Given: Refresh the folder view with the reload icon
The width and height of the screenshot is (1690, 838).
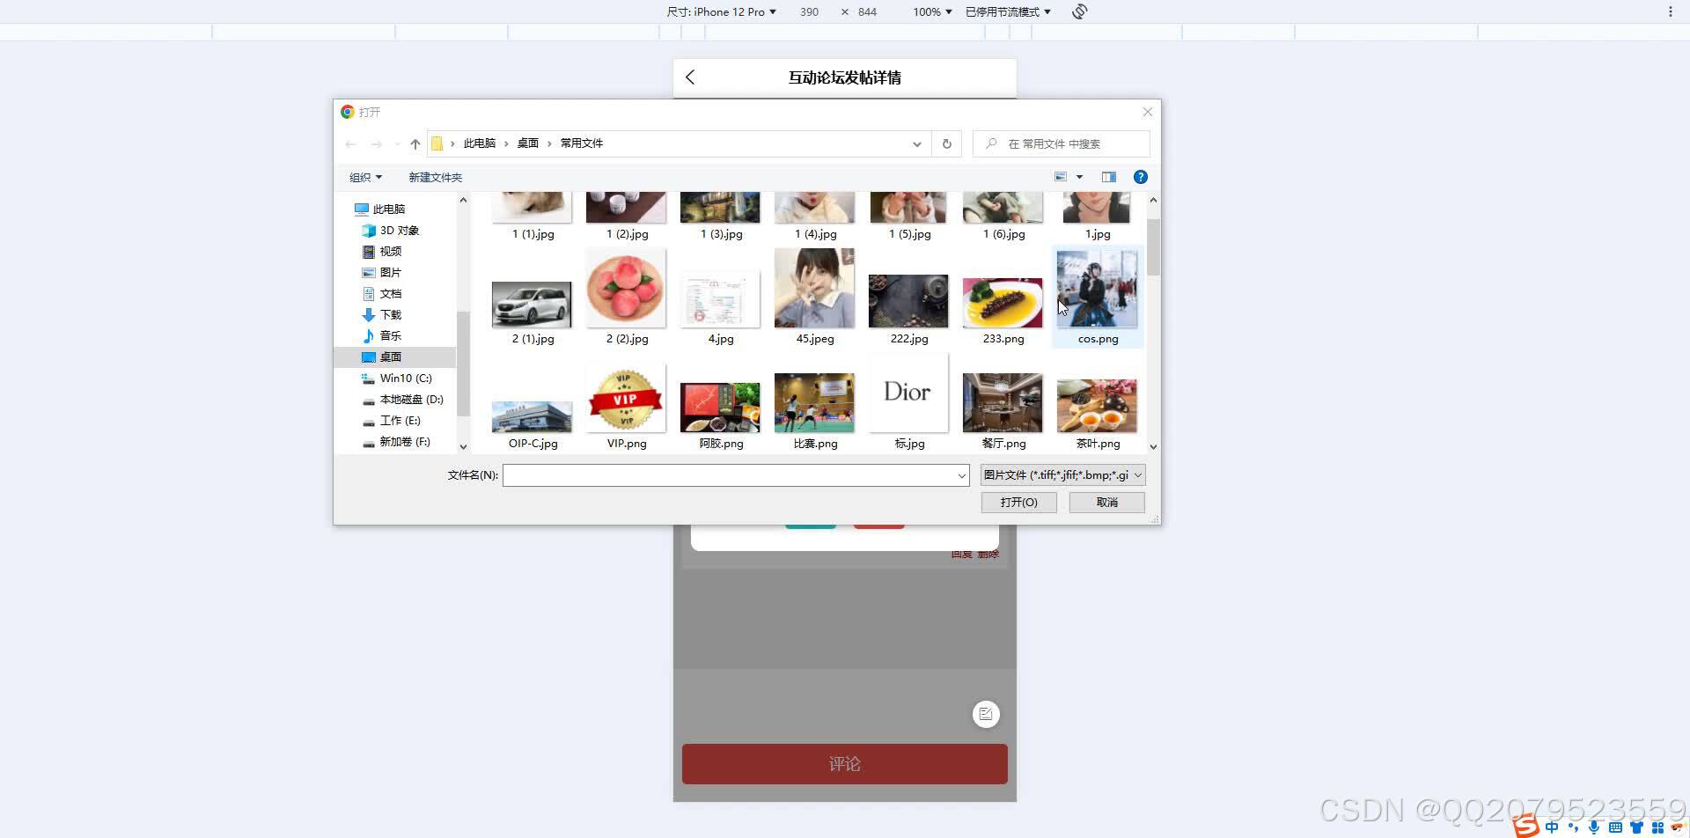Looking at the screenshot, I should (946, 143).
